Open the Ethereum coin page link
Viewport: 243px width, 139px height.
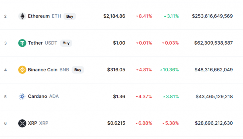39,16
